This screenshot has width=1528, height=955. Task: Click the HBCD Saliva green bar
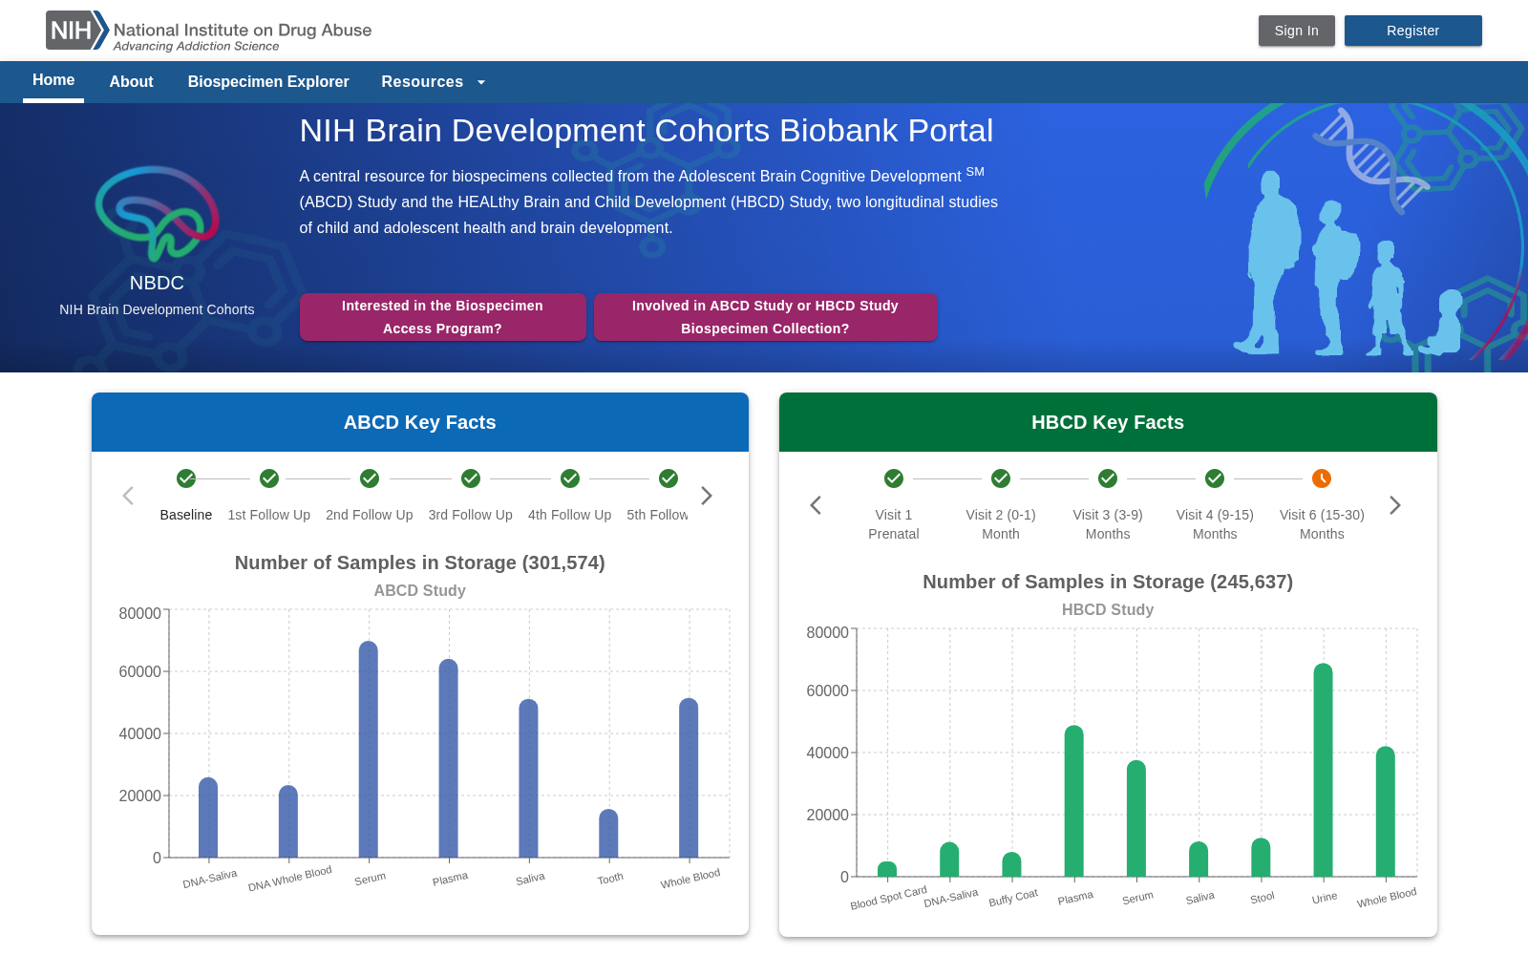click(1199, 859)
